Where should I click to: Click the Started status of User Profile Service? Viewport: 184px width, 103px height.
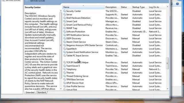point(124,86)
